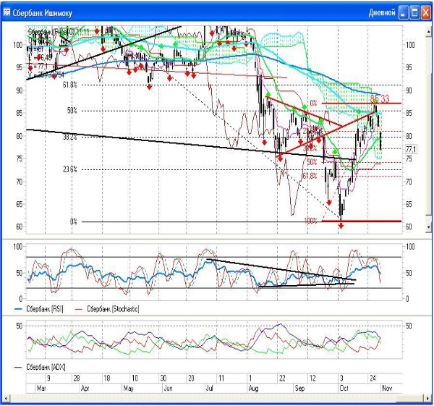Screen dimensions: 434x406
Task: Click the Aug month label on time axis
Action: [x=253, y=389]
